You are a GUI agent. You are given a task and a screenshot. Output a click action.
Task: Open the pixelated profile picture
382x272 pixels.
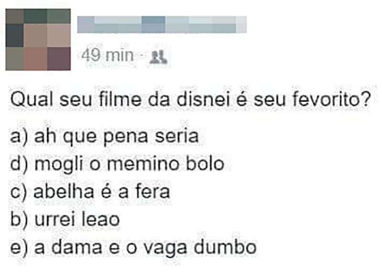(38, 40)
